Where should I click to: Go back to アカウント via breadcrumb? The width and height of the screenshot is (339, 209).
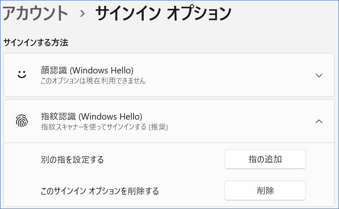pos(35,13)
